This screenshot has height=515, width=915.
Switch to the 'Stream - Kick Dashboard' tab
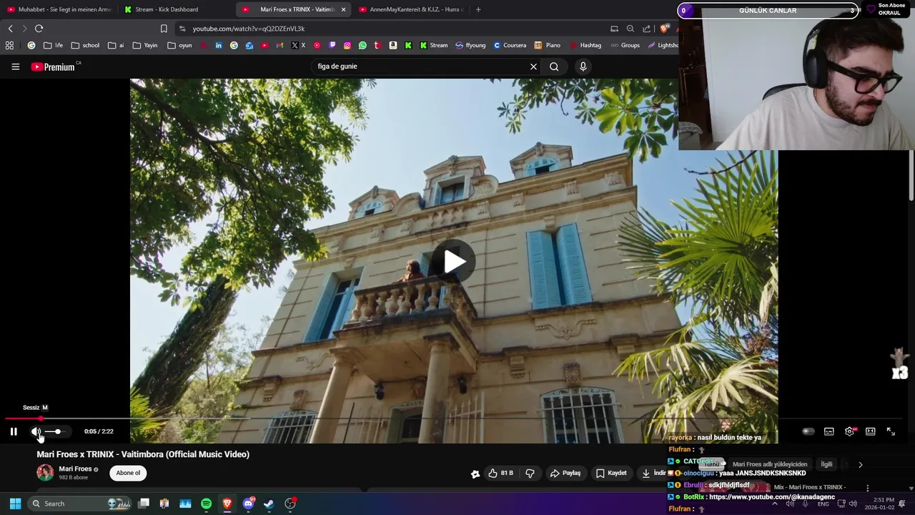[x=167, y=9]
